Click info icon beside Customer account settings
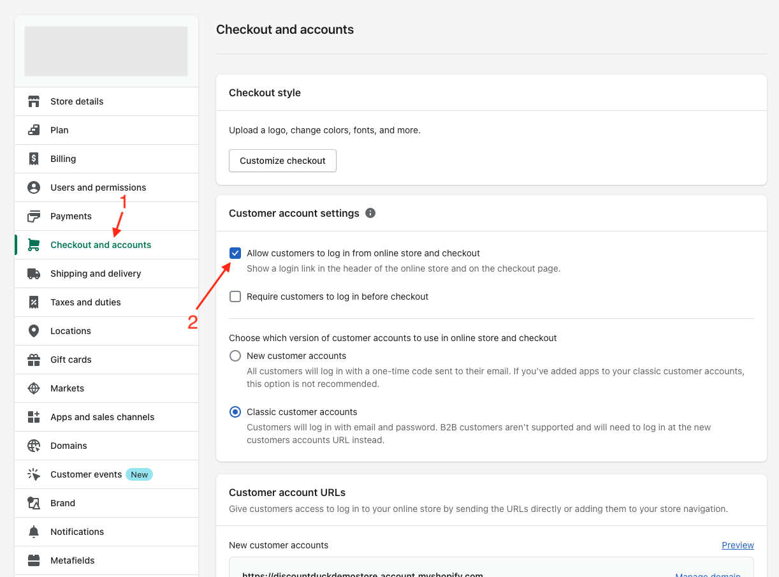The height and width of the screenshot is (577, 779). click(370, 213)
